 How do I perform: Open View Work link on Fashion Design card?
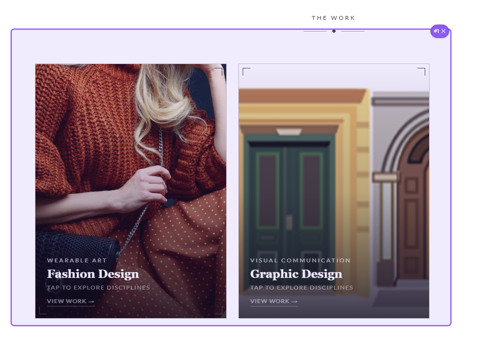[70, 301]
